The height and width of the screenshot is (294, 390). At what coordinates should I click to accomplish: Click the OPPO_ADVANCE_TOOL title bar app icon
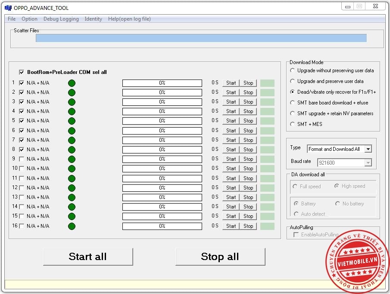8,8
